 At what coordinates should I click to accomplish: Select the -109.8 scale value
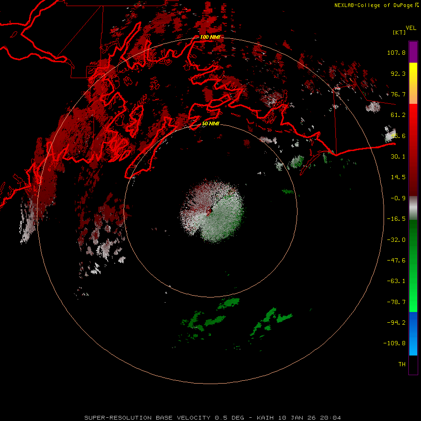click(x=395, y=343)
